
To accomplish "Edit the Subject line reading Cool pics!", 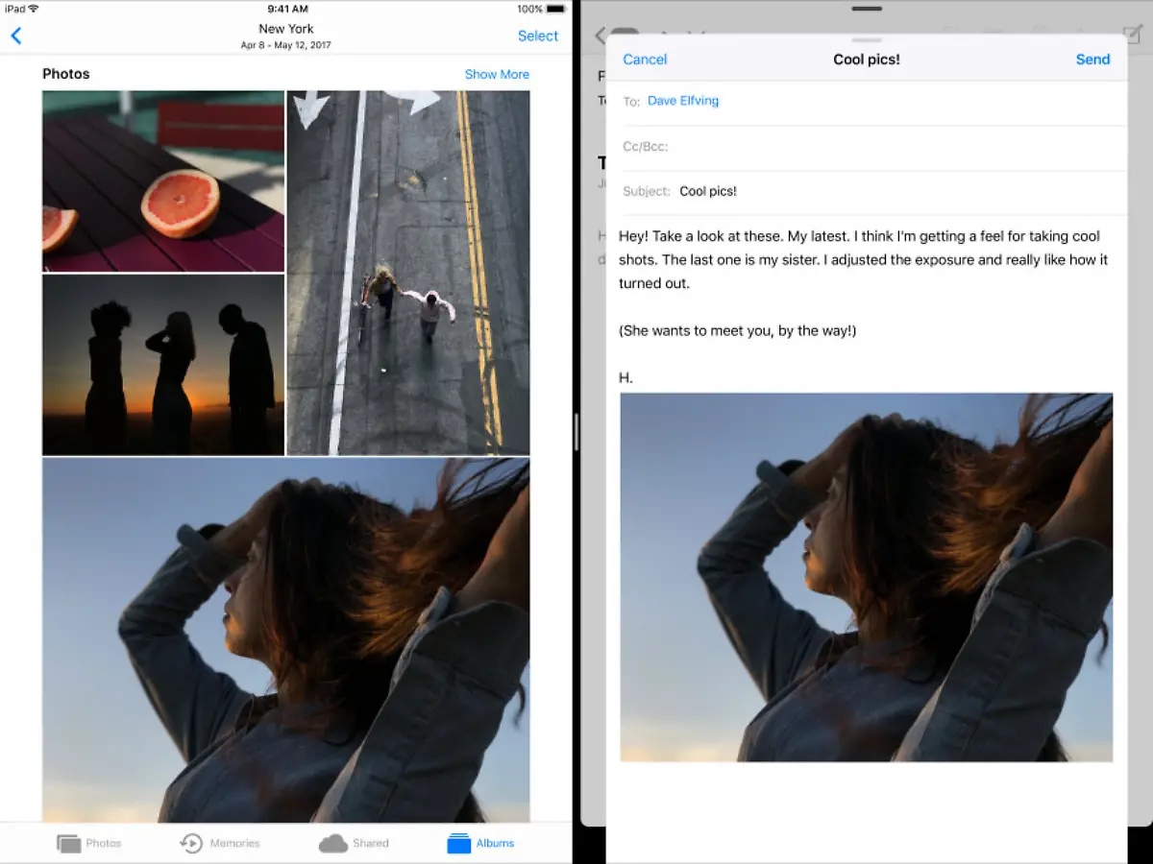I will [708, 191].
